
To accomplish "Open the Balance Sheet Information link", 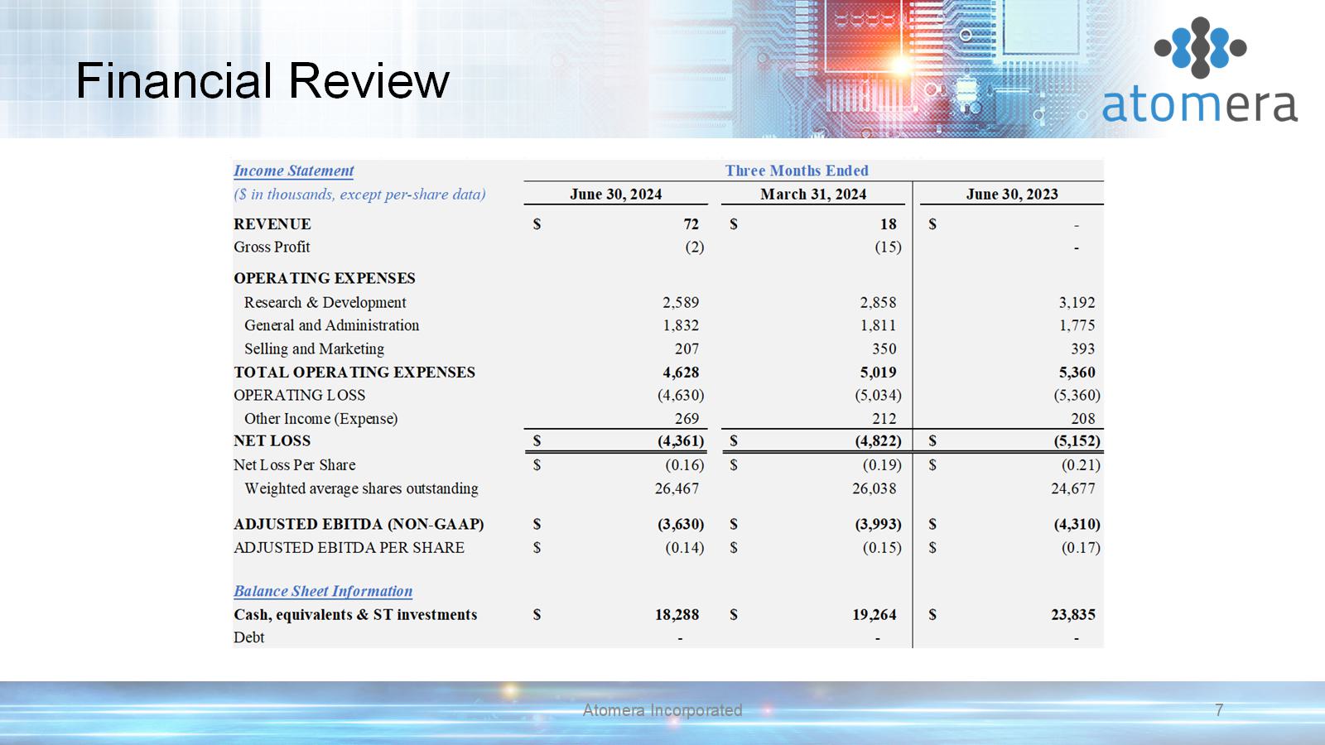I will [x=322, y=591].
